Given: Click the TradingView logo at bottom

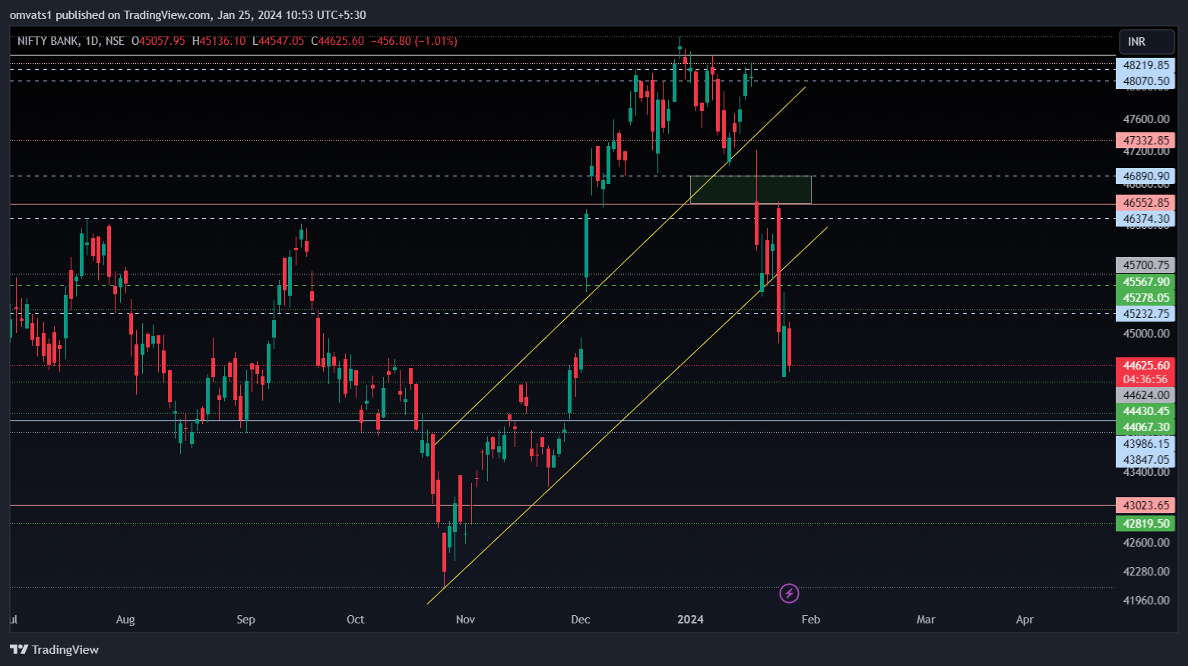Looking at the screenshot, I should [54, 649].
